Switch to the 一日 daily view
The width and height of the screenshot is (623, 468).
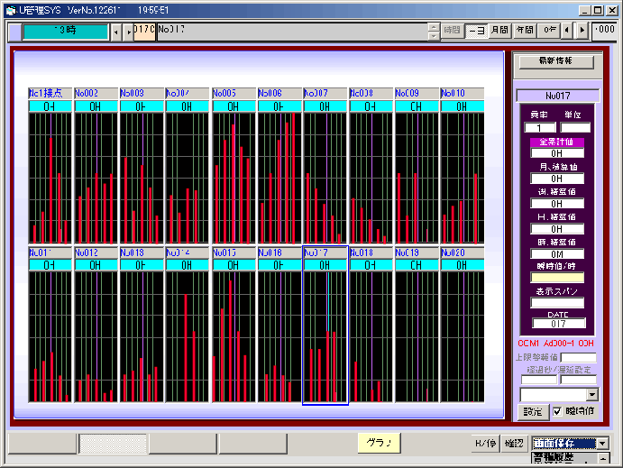pyautogui.click(x=476, y=30)
